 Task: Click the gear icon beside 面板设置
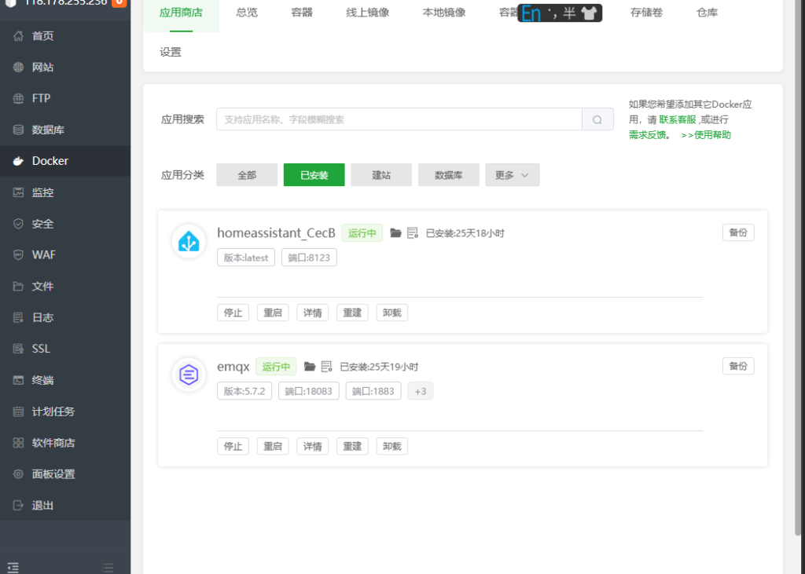click(19, 474)
